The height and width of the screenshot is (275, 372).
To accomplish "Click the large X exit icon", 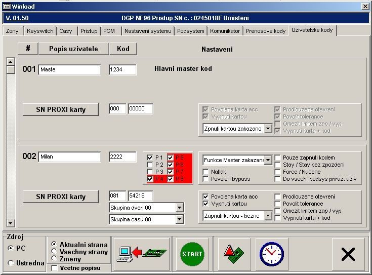I will (x=348, y=254).
